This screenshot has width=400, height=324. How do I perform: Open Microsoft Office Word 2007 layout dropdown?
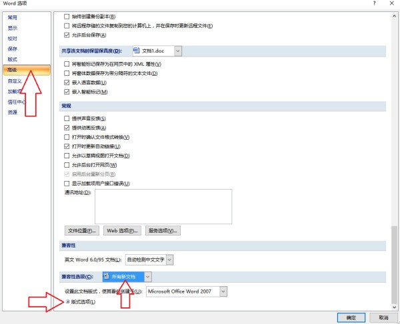[x=223, y=291]
